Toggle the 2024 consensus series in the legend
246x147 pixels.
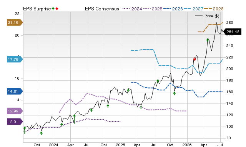(132, 9)
